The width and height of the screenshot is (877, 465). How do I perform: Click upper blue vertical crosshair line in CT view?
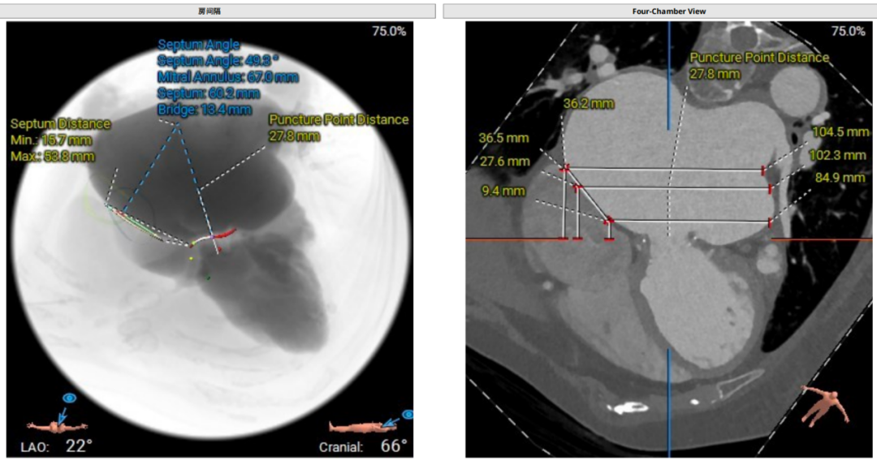pos(668,75)
